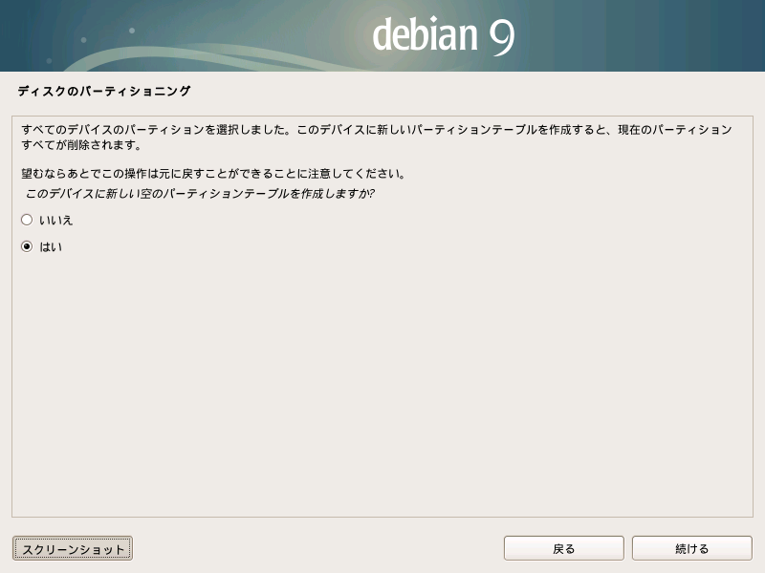This screenshot has width=765, height=573.
Task: Click the blank area between 스クリーンショット and 戻る
Action: click(316, 548)
